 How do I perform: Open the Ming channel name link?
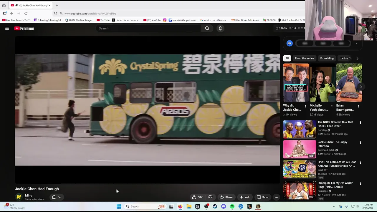click(29, 196)
